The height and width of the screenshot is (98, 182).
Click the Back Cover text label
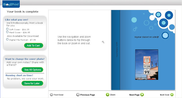(x=165, y=95)
